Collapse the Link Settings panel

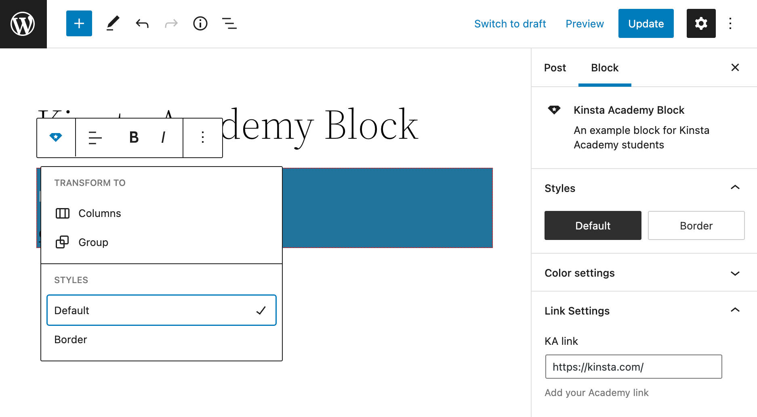point(735,311)
